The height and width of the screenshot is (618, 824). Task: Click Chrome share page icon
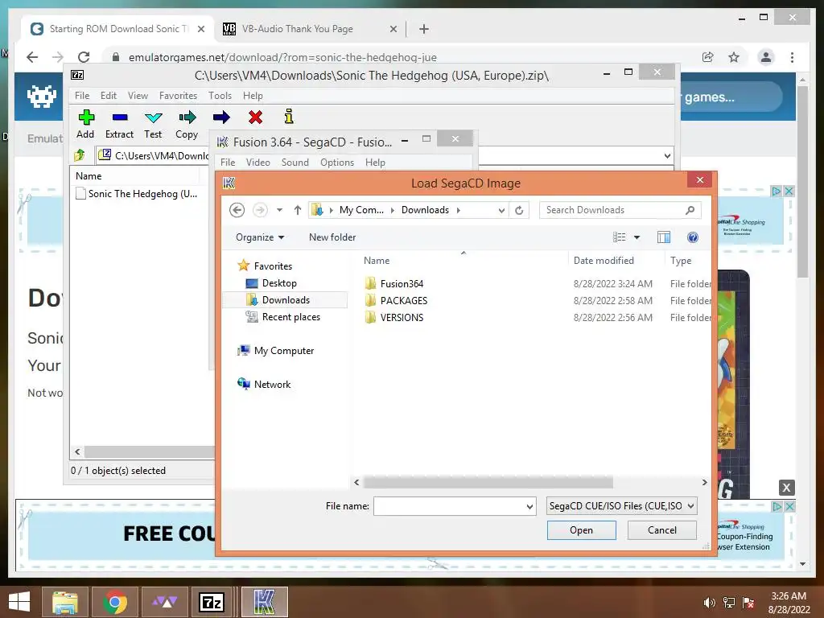[x=708, y=57]
